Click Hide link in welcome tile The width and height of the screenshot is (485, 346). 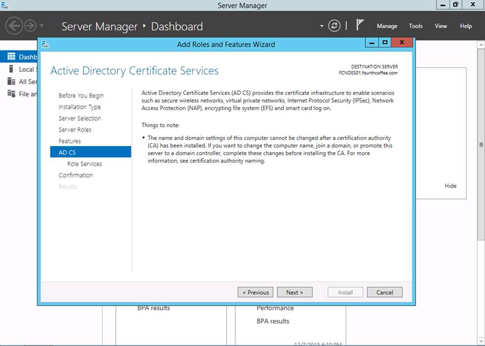coord(450,186)
